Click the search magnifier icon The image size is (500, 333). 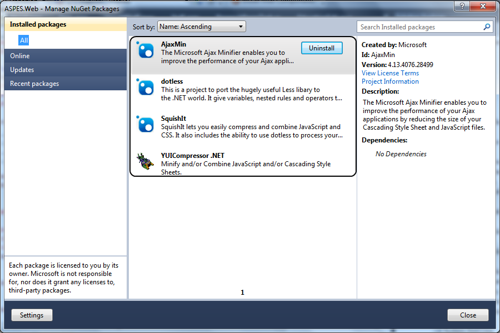487,27
